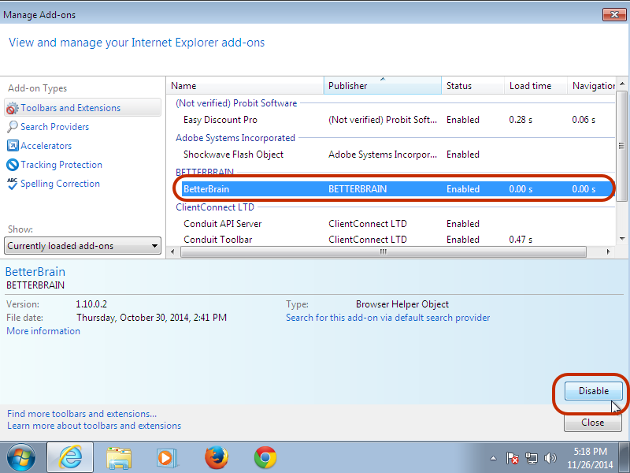Click the BETTERBRAIN publisher cell in the list
The width and height of the screenshot is (630, 473).
click(x=358, y=189)
